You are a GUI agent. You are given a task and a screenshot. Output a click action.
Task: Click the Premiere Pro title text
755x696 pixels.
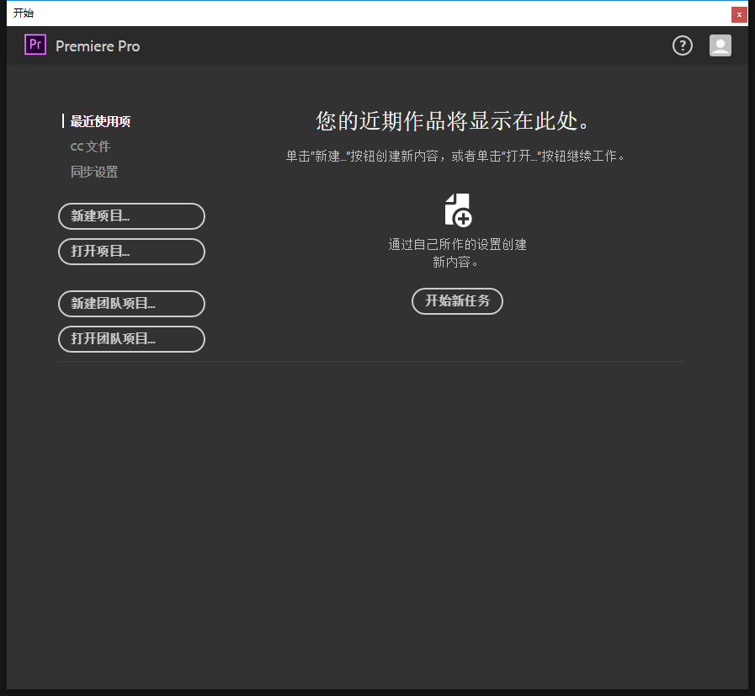coord(98,46)
